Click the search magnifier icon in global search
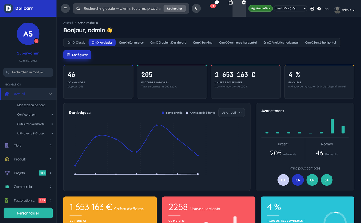The image size is (361, 223). coord(78,8)
